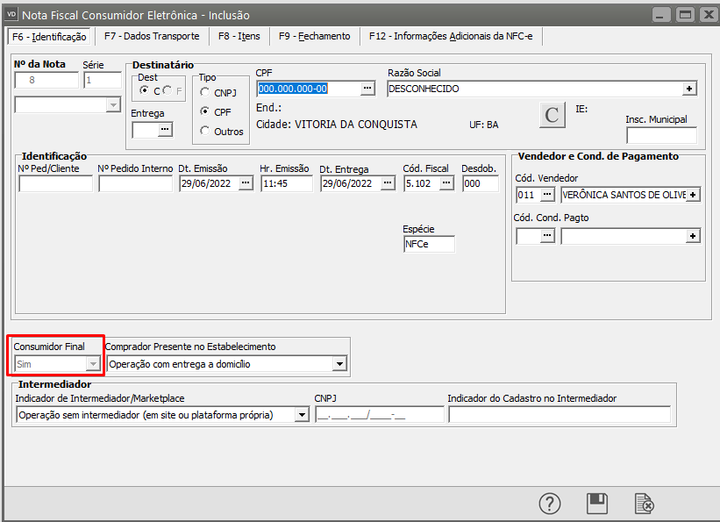Expand Indicador de Intermediador/Marketplace dropdown
720x522 pixels.
tap(303, 415)
